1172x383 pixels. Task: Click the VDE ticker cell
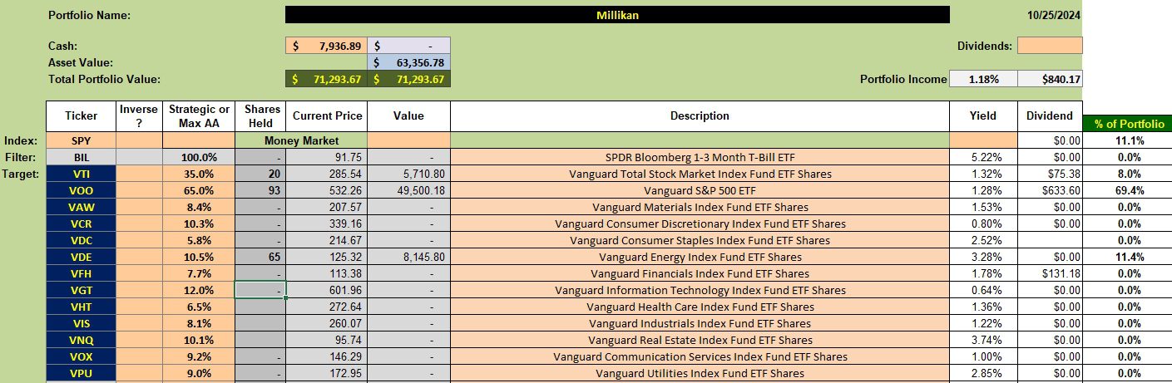81,257
